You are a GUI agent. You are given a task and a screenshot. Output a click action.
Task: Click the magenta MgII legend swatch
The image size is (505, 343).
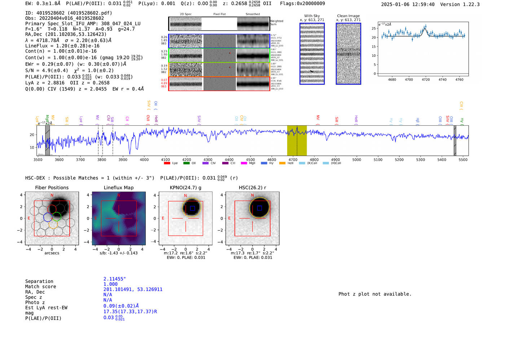click(244, 163)
